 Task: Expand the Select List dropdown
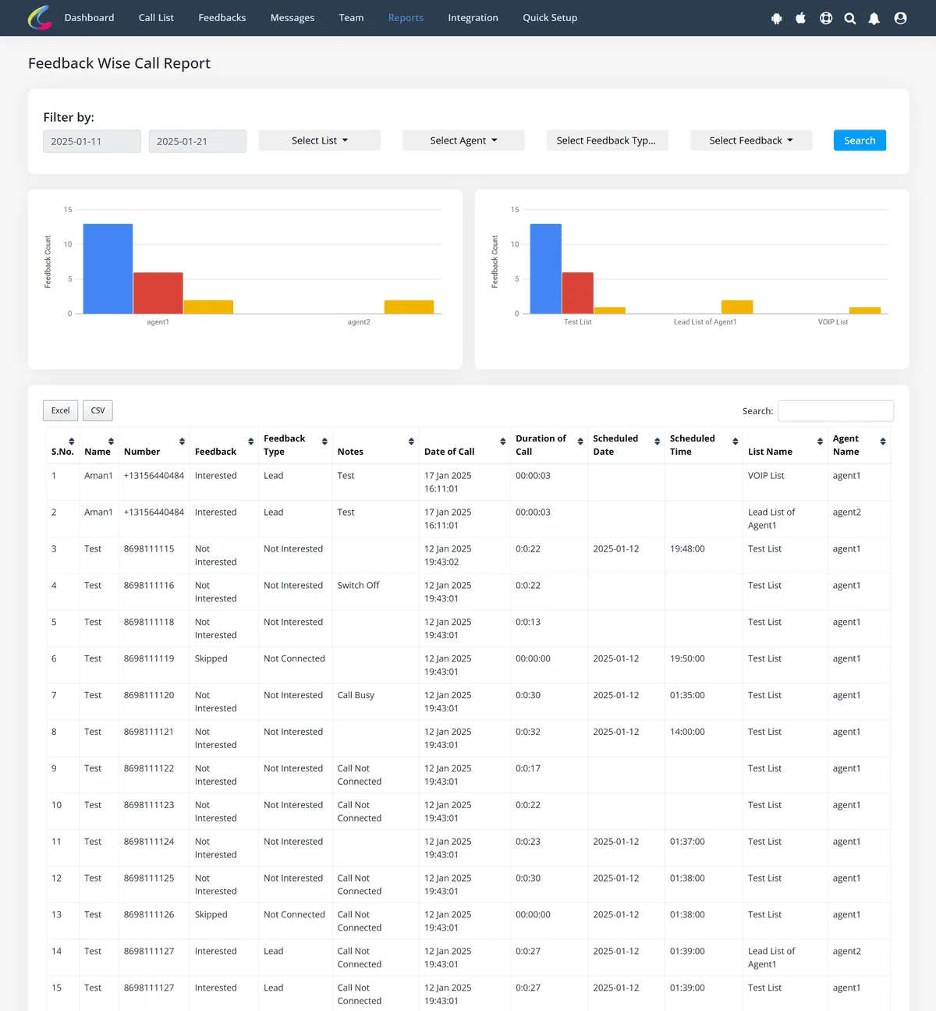coord(320,140)
